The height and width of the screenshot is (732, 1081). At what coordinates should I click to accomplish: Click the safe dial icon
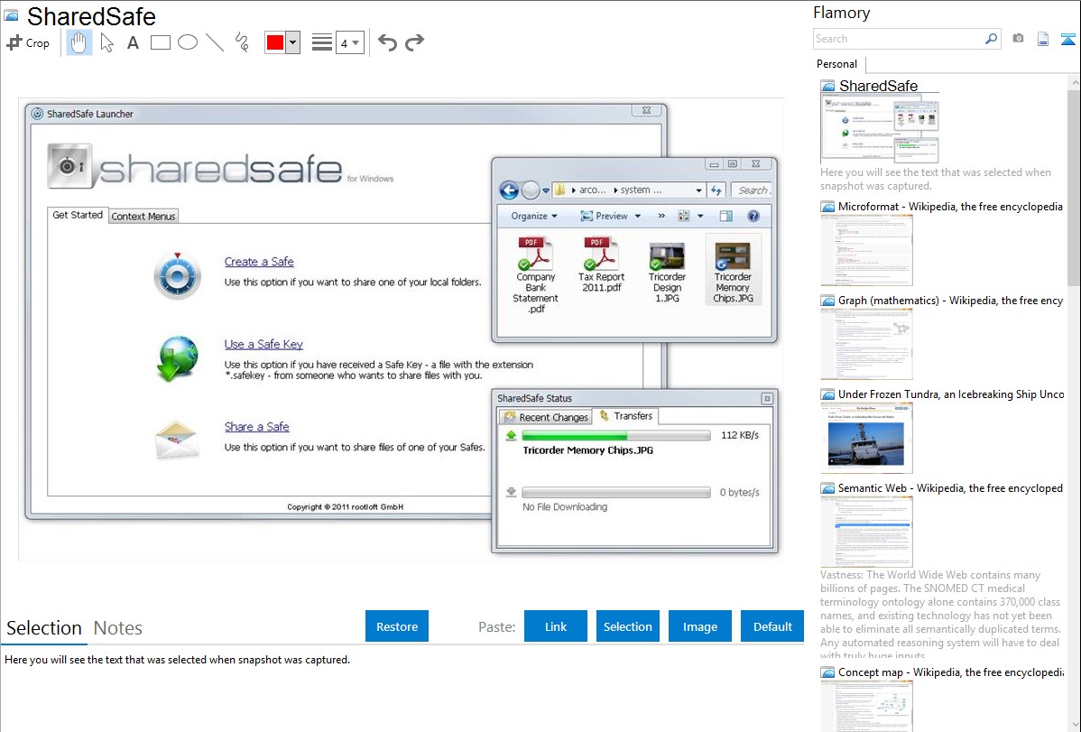click(x=177, y=276)
